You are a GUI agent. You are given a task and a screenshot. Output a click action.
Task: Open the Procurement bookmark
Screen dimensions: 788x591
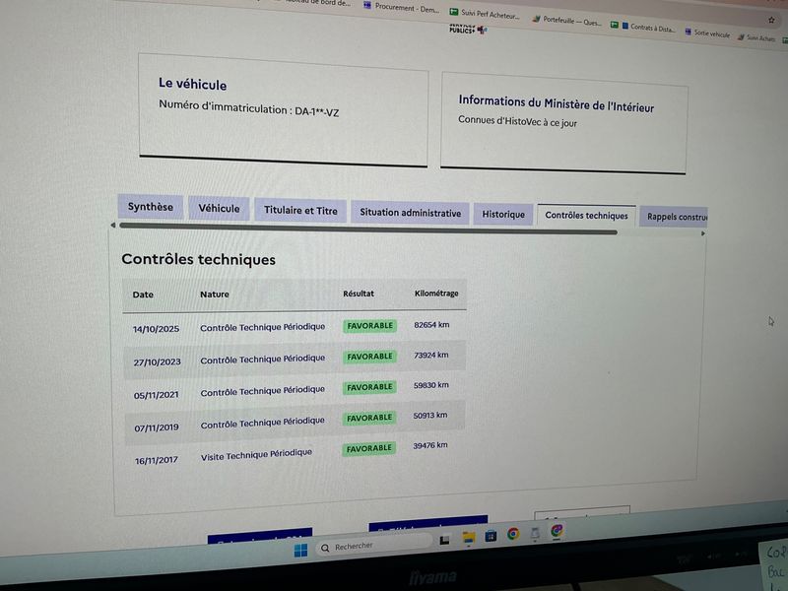point(402,8)
